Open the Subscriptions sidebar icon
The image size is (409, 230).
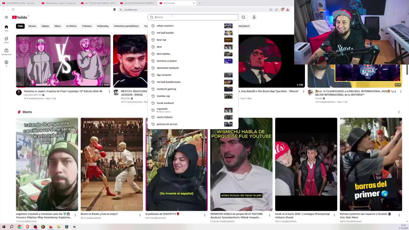6,52
